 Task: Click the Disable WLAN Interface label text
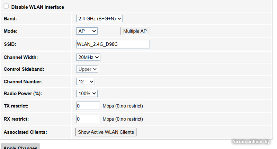coord(38,7)
